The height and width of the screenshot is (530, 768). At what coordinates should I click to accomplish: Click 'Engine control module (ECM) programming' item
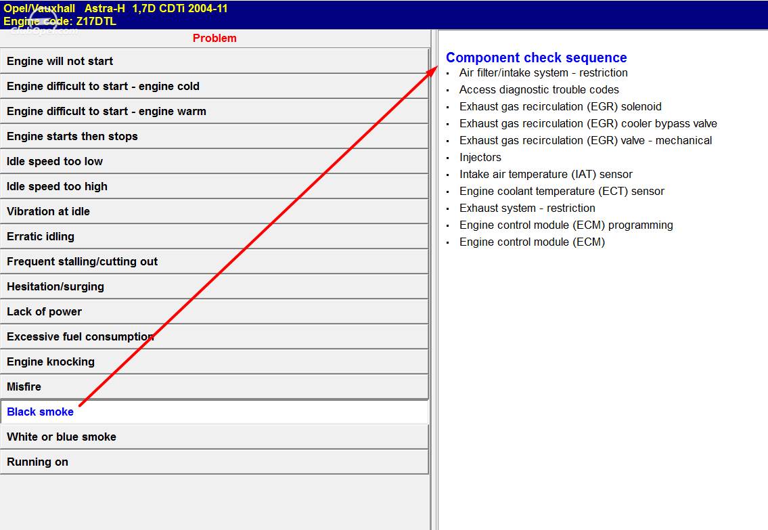[x=566, y=225]
